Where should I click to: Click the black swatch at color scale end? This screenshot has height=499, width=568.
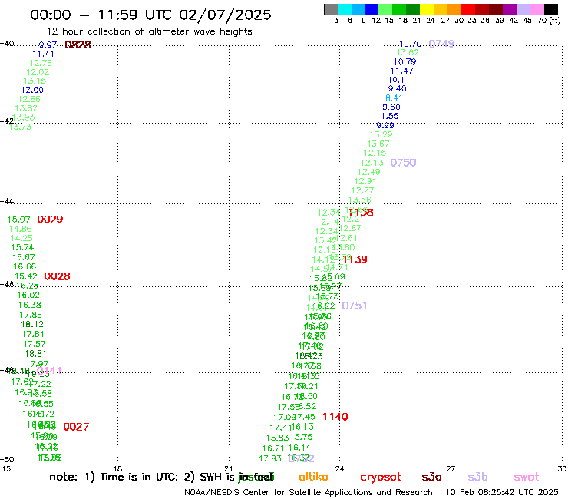click(x=551, y=9)
